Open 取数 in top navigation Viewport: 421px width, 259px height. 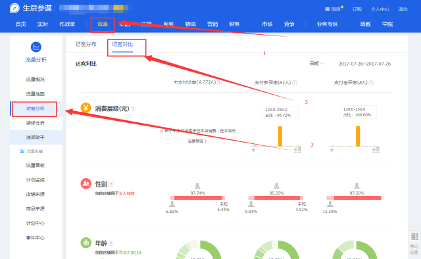(x=366, y=24)
